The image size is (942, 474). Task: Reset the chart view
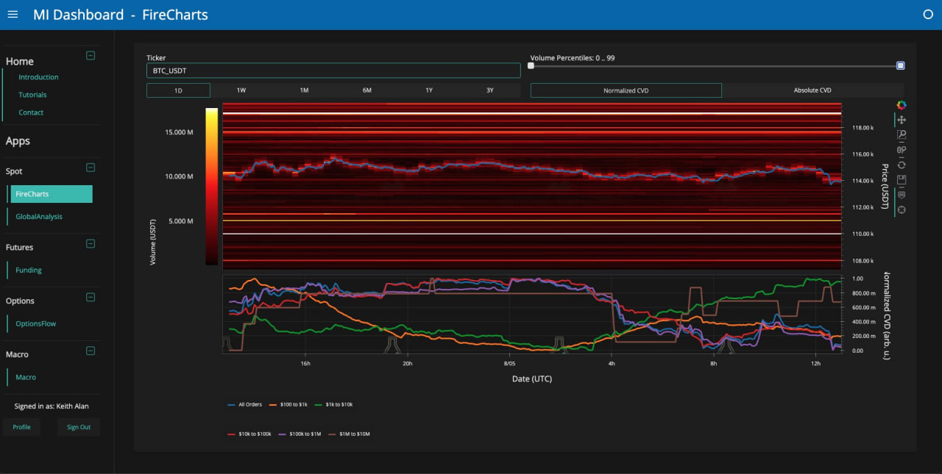[902, 165]
